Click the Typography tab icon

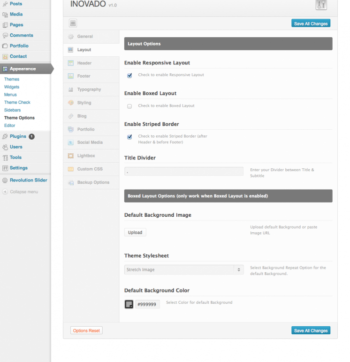click(71, 90)
